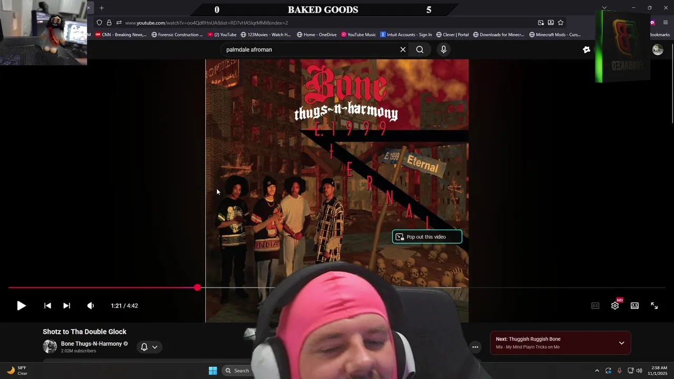Open the shield tracking protection icon

(x=99, y=23)
